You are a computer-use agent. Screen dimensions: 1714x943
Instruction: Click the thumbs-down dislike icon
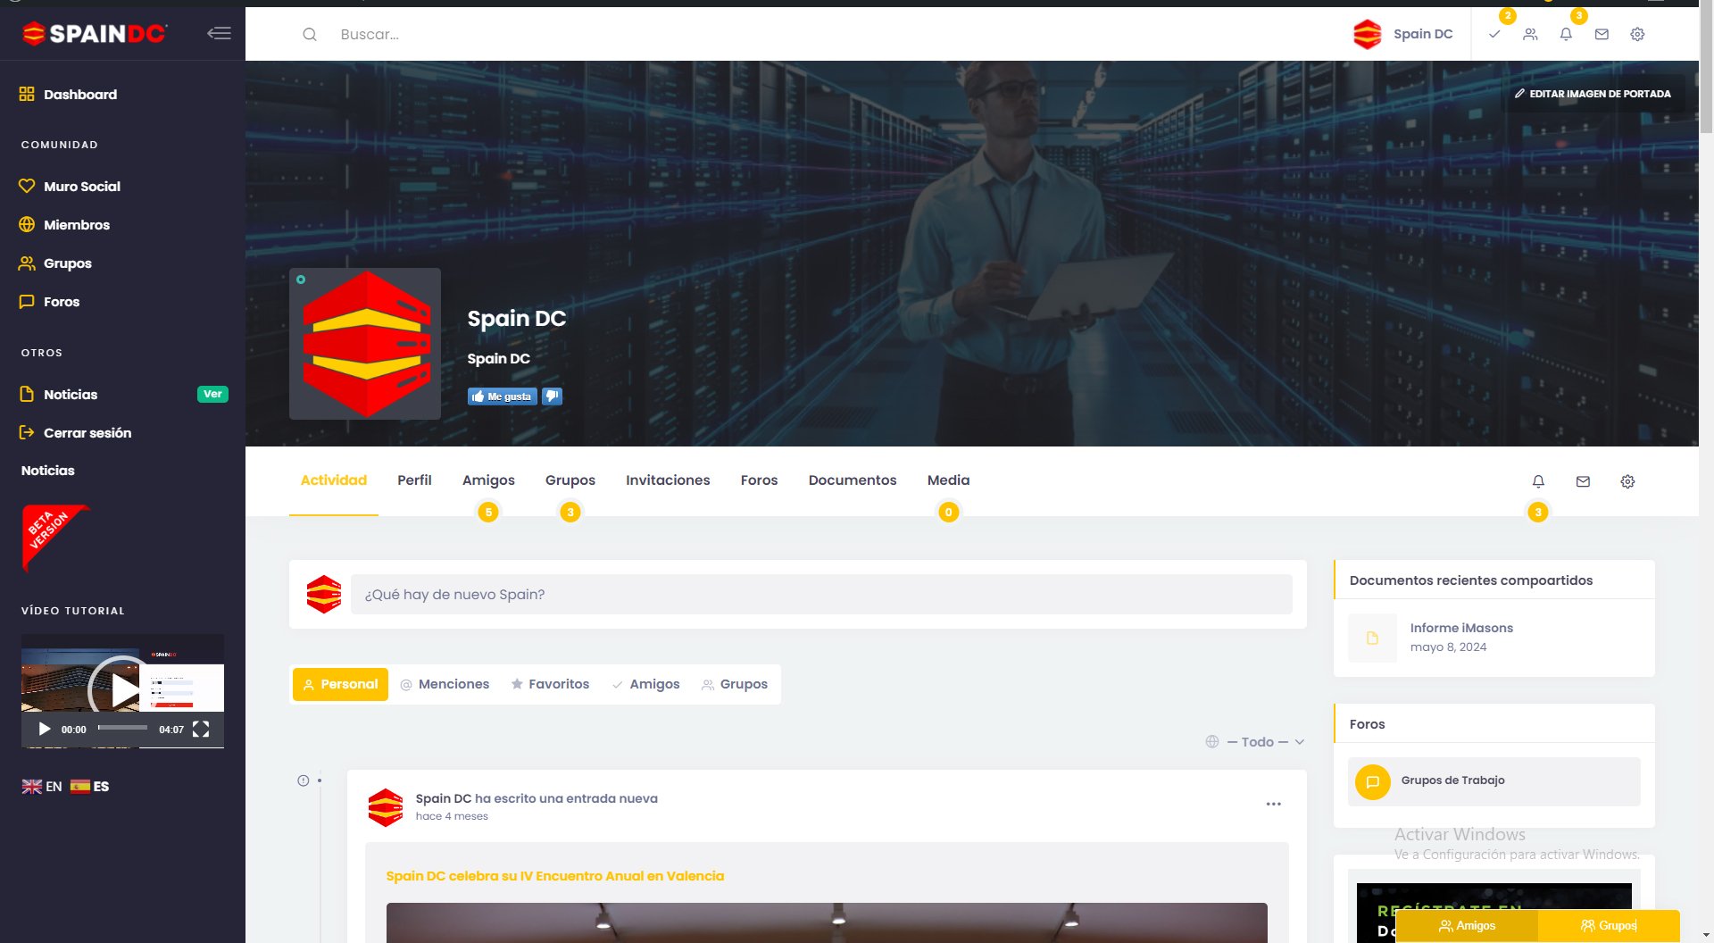[x=553, y=396]
